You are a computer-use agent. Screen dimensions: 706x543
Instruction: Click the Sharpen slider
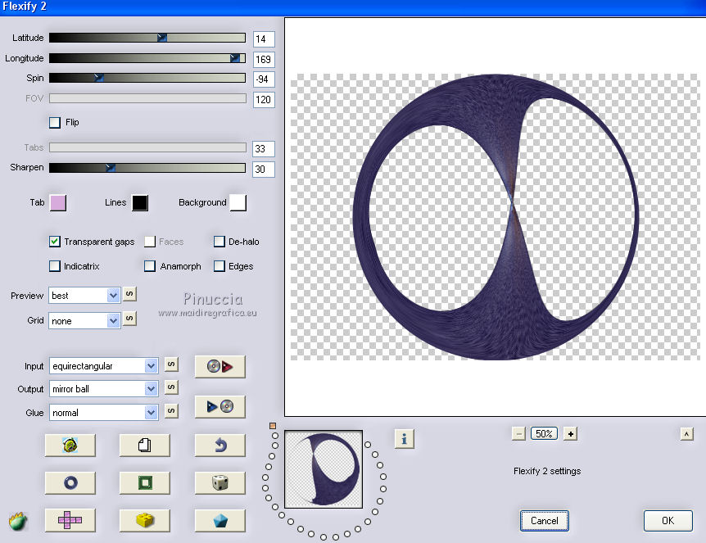point(147,168)
